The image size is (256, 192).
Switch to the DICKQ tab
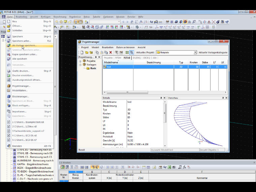[x=147, y=58]
